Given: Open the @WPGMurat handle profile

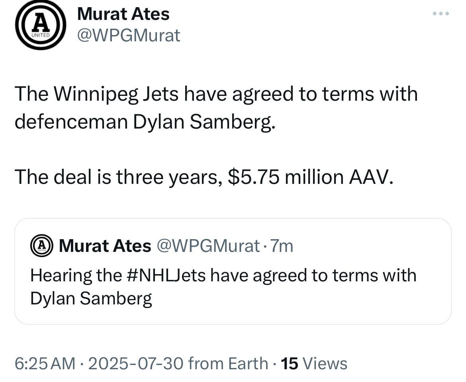Looking at the screenshot, I should pyautogui.click(x=129, y=35).
